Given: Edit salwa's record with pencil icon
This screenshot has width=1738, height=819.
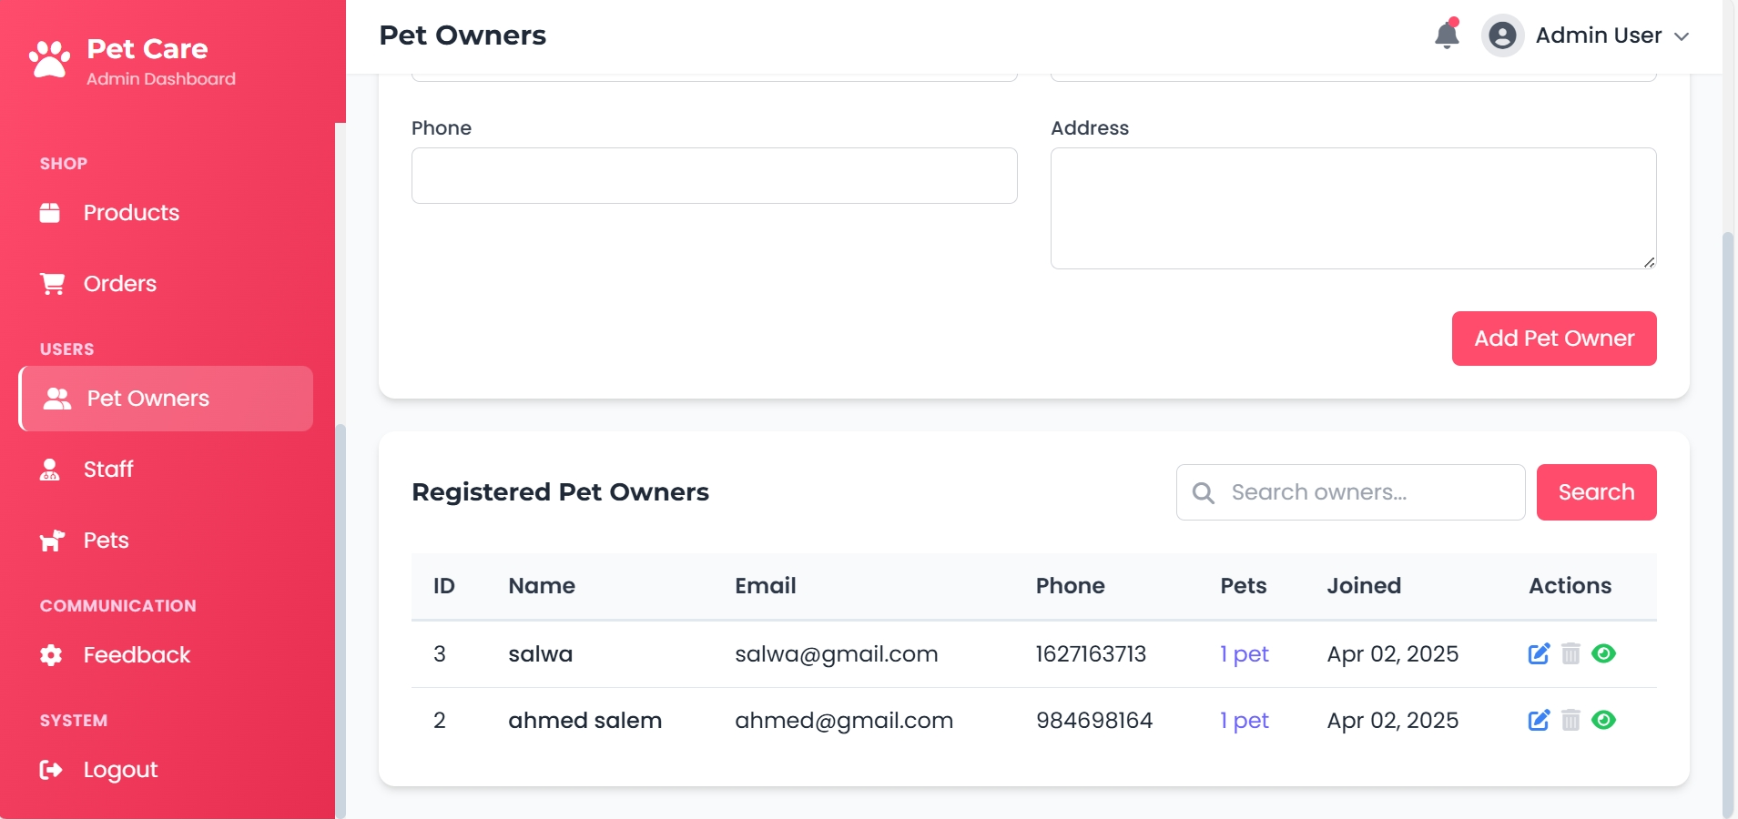Looking at the screenshot, I should coord(1538,654).
